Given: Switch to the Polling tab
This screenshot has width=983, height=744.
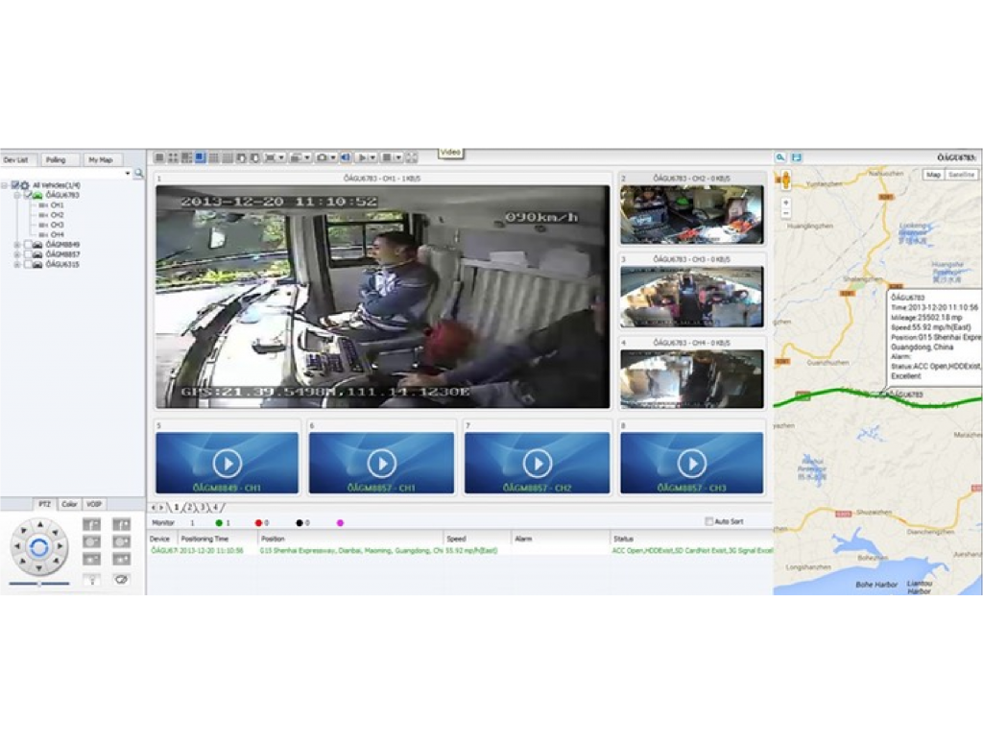Looking at the screenshot, I should point(59,159).
